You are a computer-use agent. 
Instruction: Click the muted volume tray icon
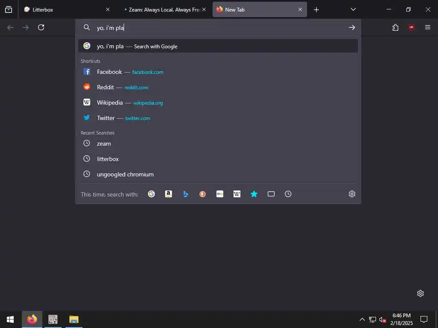[382, 319]
